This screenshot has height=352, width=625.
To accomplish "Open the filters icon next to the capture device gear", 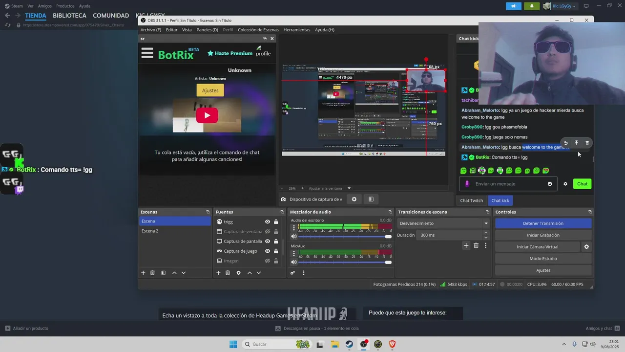I will pyautogui.click(x=371, y=199).
